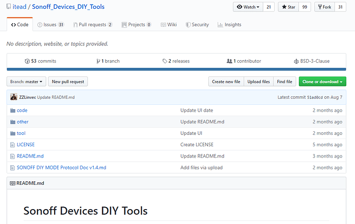Open the itead owner profile link
355x224 pixels.
pos(20,7)
